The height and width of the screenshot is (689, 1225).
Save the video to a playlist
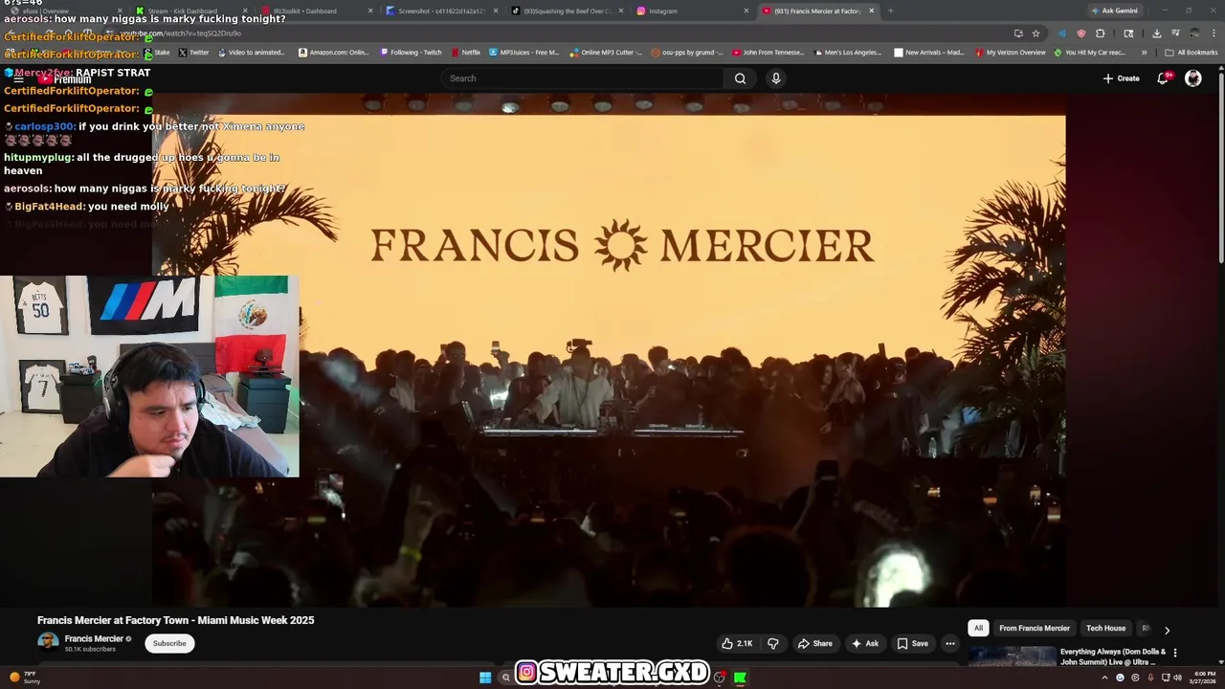[913, 643]
